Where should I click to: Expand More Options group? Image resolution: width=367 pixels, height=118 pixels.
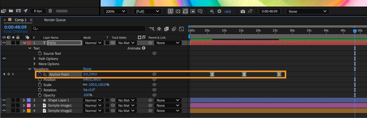(34, 64)
